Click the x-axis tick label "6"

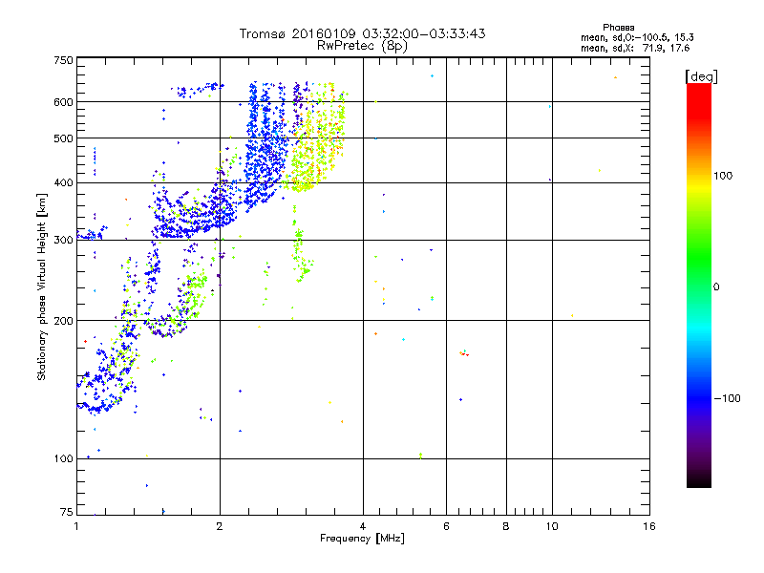[x=446, y=526]
